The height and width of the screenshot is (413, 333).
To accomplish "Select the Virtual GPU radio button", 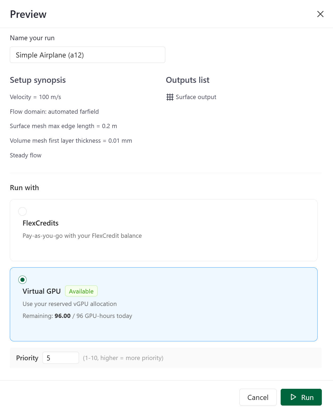I will (22, 280).
